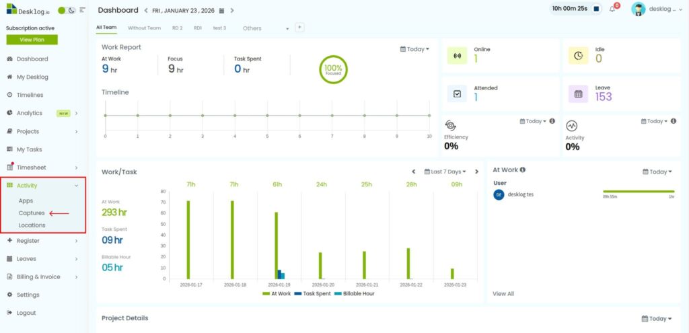Open the user profile avatar
Screen dimensions: 689x333
pyautogui.click(x=638, y=9)
